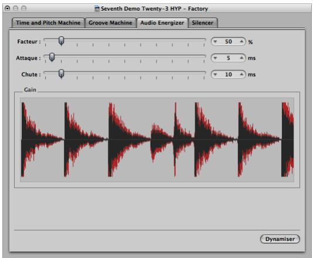Decrease Attaque value with down arrow
313x258 pixels.
(x=215, y=58)
